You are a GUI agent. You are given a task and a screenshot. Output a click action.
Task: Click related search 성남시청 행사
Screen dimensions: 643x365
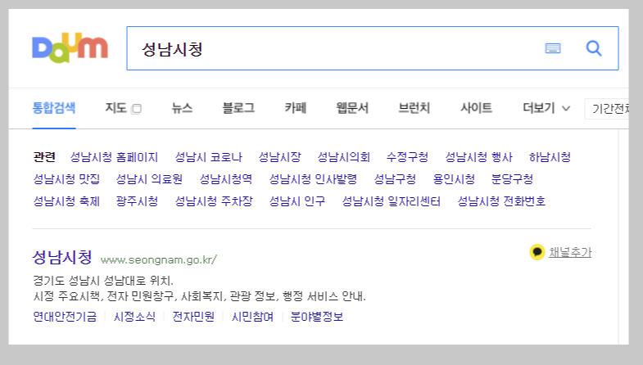click(x=479, y=157)
